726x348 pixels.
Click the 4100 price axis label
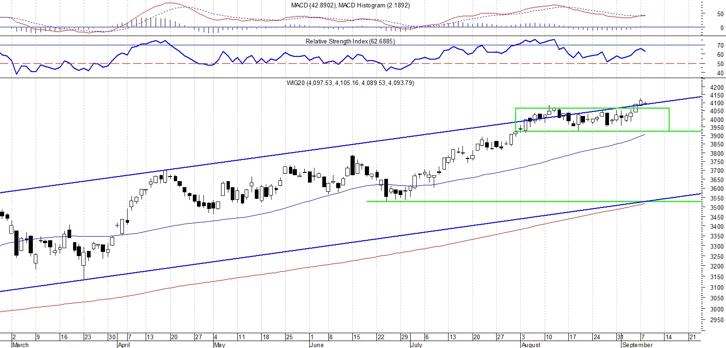[x=717, y=104]
